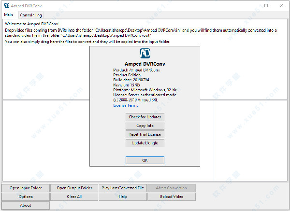Screen dimensions: 290x211
Task: Click the Amped DVRConv logo in the dialog
Action: (145, 54)
